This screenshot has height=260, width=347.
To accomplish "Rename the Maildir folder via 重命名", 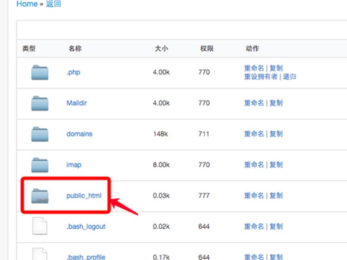I will coord(254,103).
